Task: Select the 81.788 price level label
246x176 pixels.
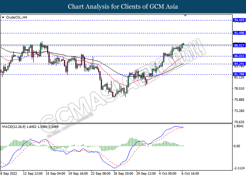Action: point(239,74)
